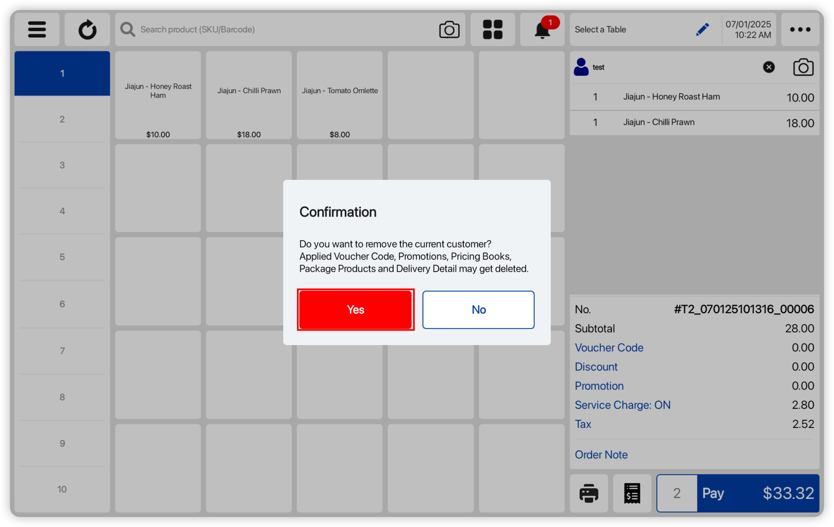Remove customer test with X icon

tap(769, 67)
